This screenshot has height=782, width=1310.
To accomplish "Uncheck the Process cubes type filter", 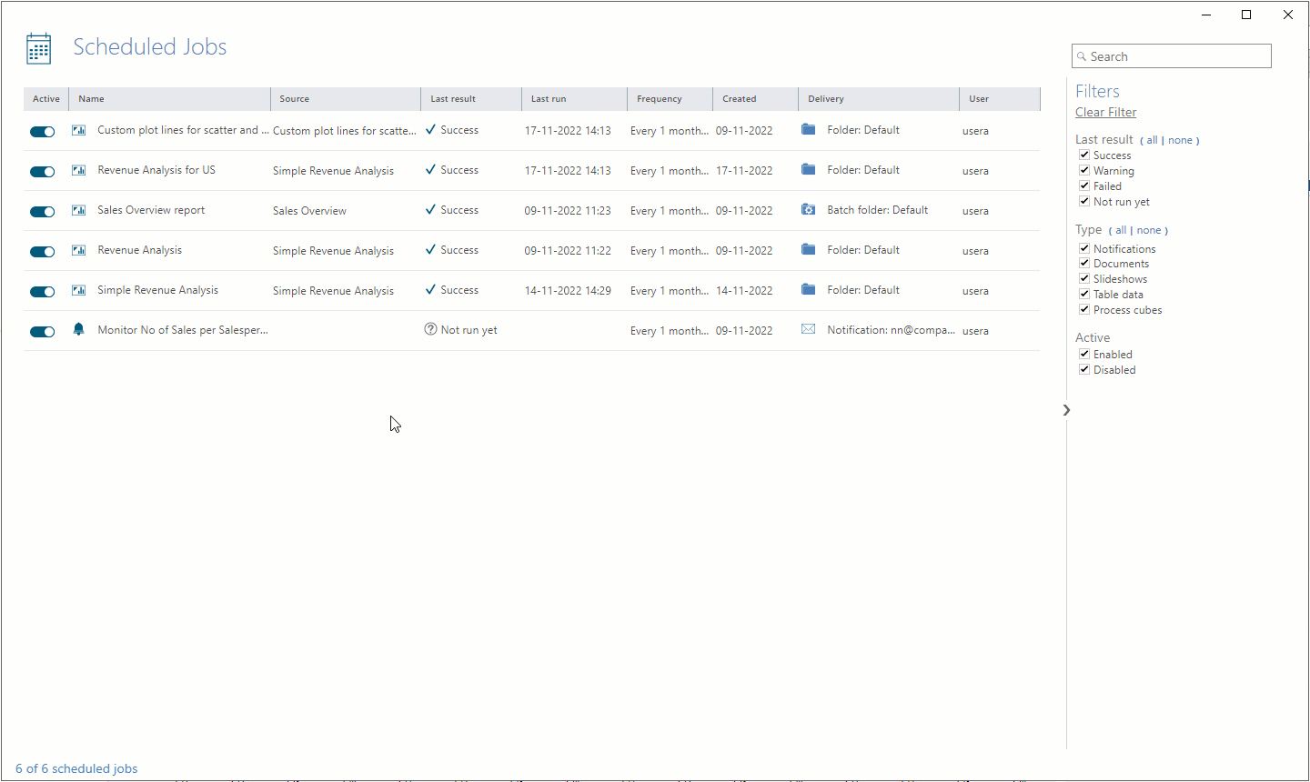I will tap(1084, 309).
